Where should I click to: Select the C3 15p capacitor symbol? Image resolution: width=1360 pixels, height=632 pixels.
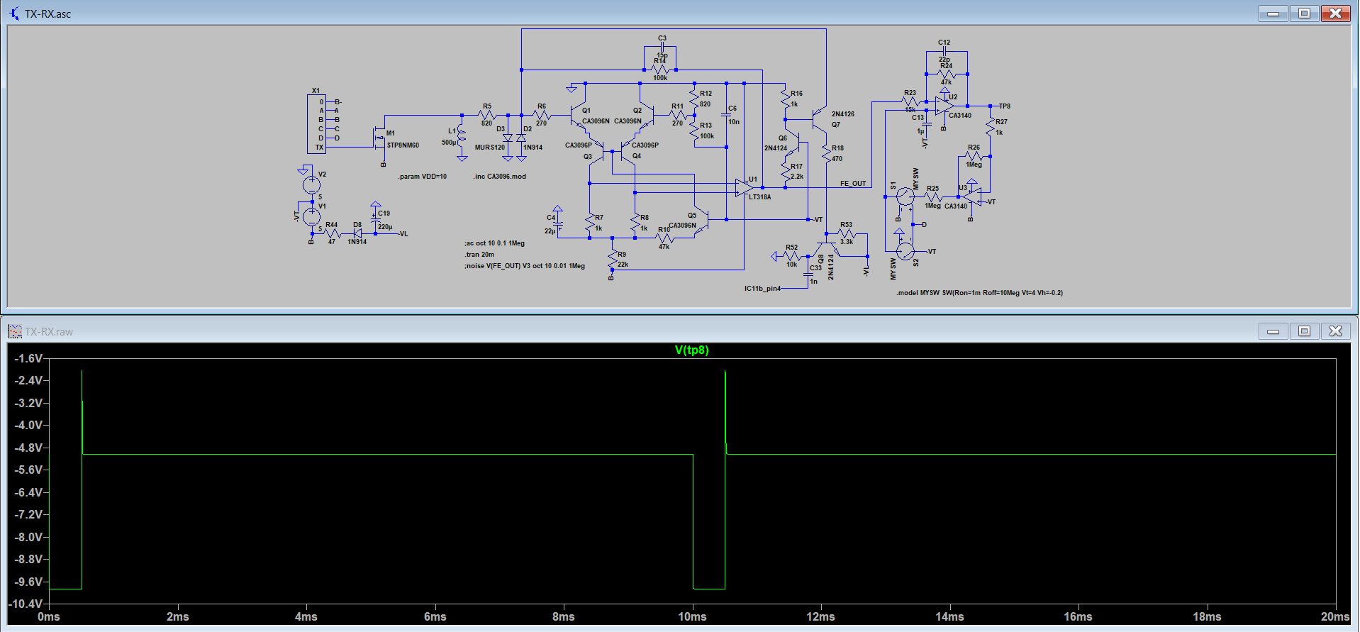click(x=662, y=47)
